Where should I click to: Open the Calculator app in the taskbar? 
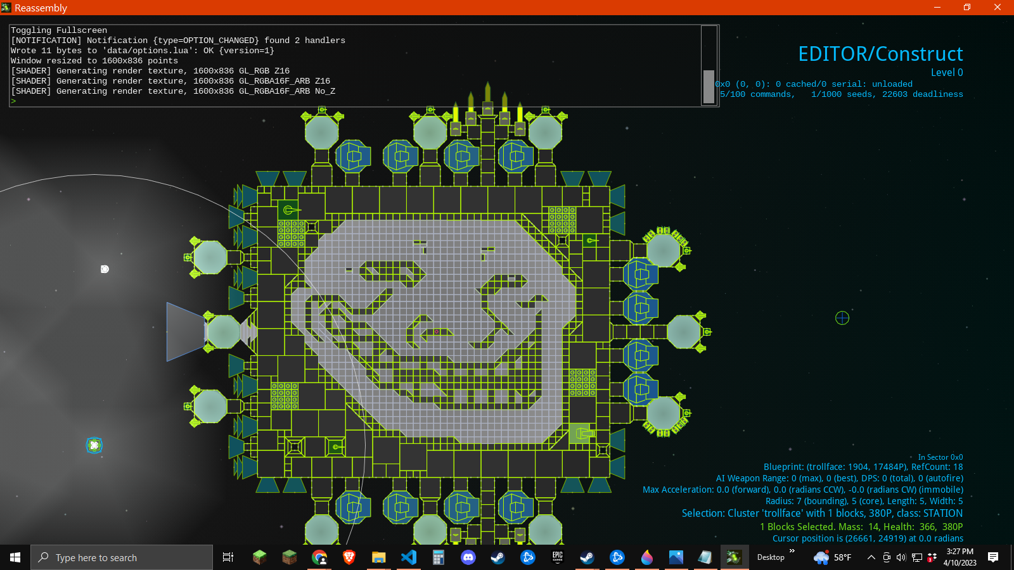(438, 557)
